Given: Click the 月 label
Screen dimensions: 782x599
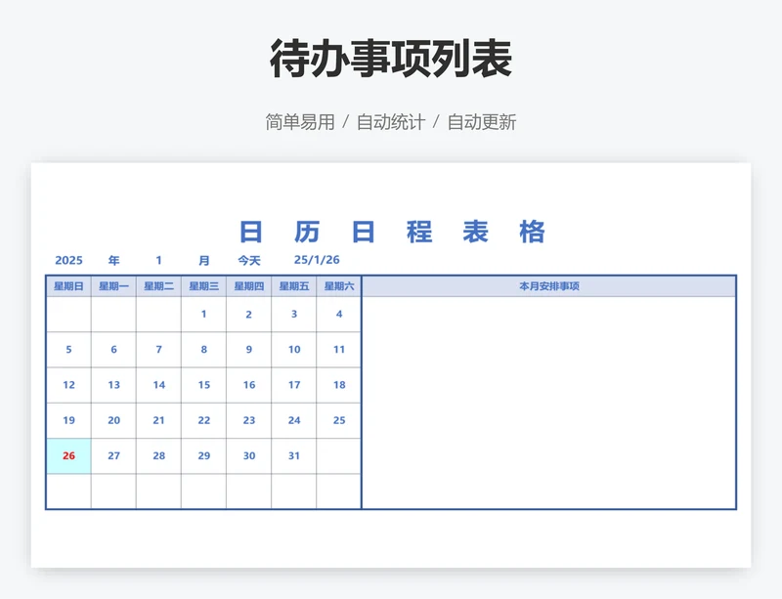Looking at the screenshot, I should click(204, 260).
